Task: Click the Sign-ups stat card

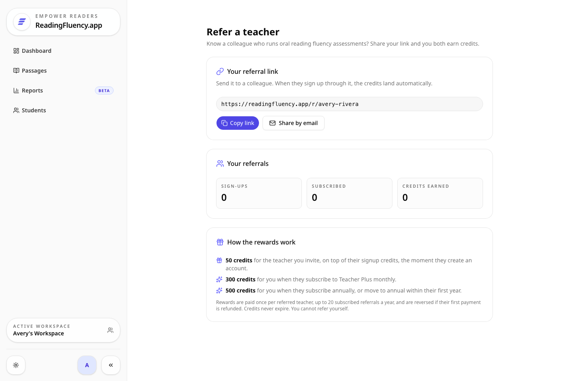Action: [259, 193]
